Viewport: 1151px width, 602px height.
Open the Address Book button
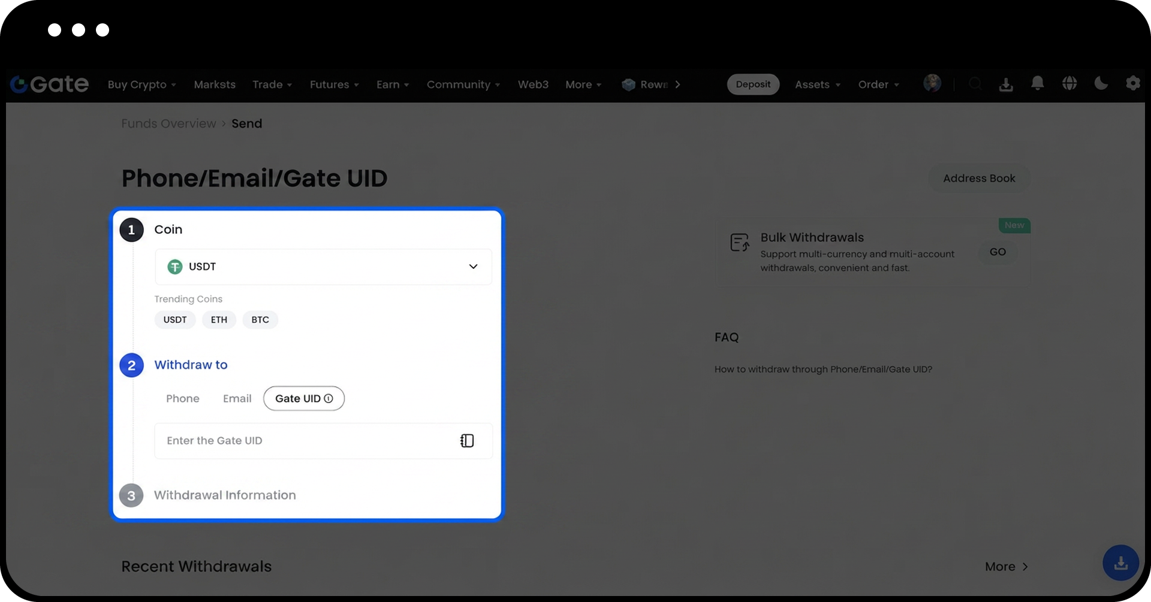pyautogui.click(x=979, y=179)
